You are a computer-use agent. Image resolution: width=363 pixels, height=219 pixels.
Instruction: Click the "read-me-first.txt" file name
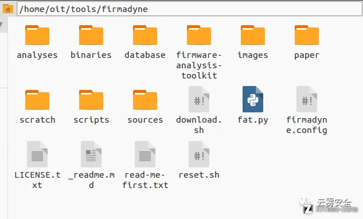pyautogui.click(x=145, y=180)
